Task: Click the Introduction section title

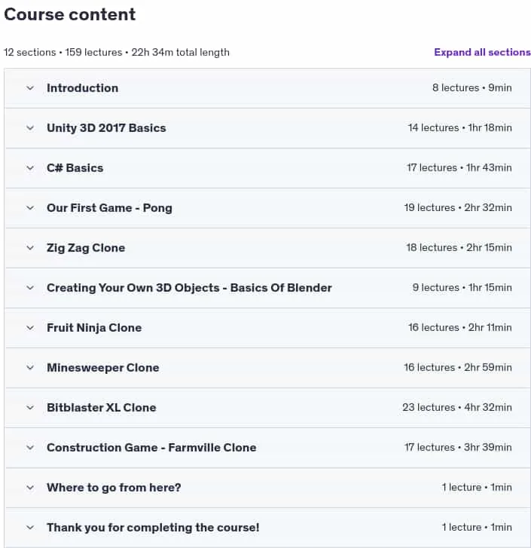Action: [x=82, y=88]
